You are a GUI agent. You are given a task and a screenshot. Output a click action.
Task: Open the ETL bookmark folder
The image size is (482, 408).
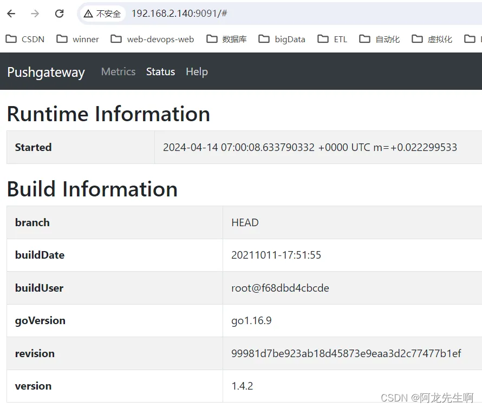(x=333, y=39)
